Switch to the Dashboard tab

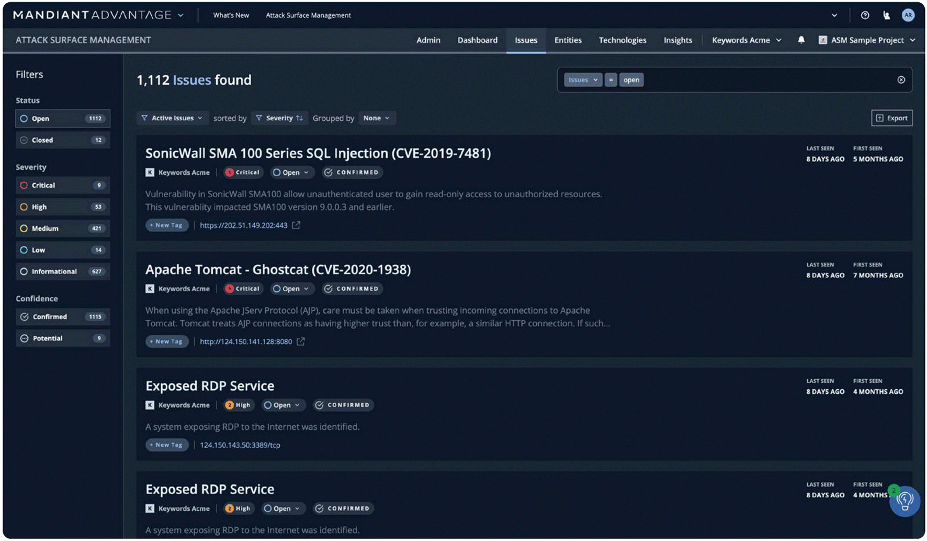click(478, 40)
